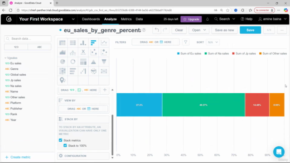Select the Funnel chart visualization

click(104, 62)
